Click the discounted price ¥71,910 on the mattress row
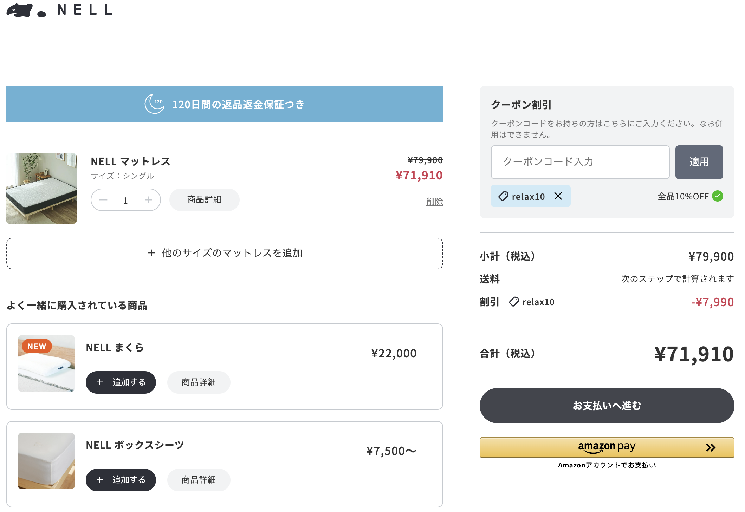Viewport: 745px width, 512px height. pos(419,175)
